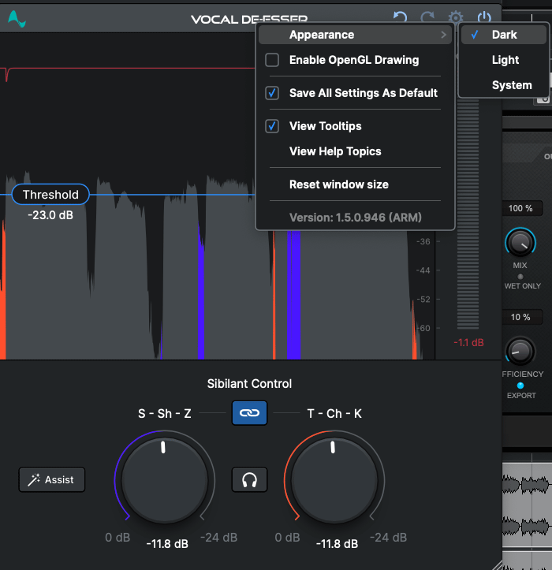Select the Dark appearance option
552x570 pixels.
click(x=504, y=35)
